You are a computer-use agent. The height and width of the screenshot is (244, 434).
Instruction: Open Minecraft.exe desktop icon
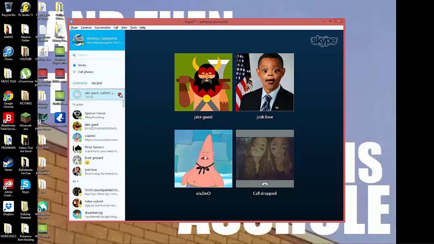pyautogui.click(x=25, y=122)
